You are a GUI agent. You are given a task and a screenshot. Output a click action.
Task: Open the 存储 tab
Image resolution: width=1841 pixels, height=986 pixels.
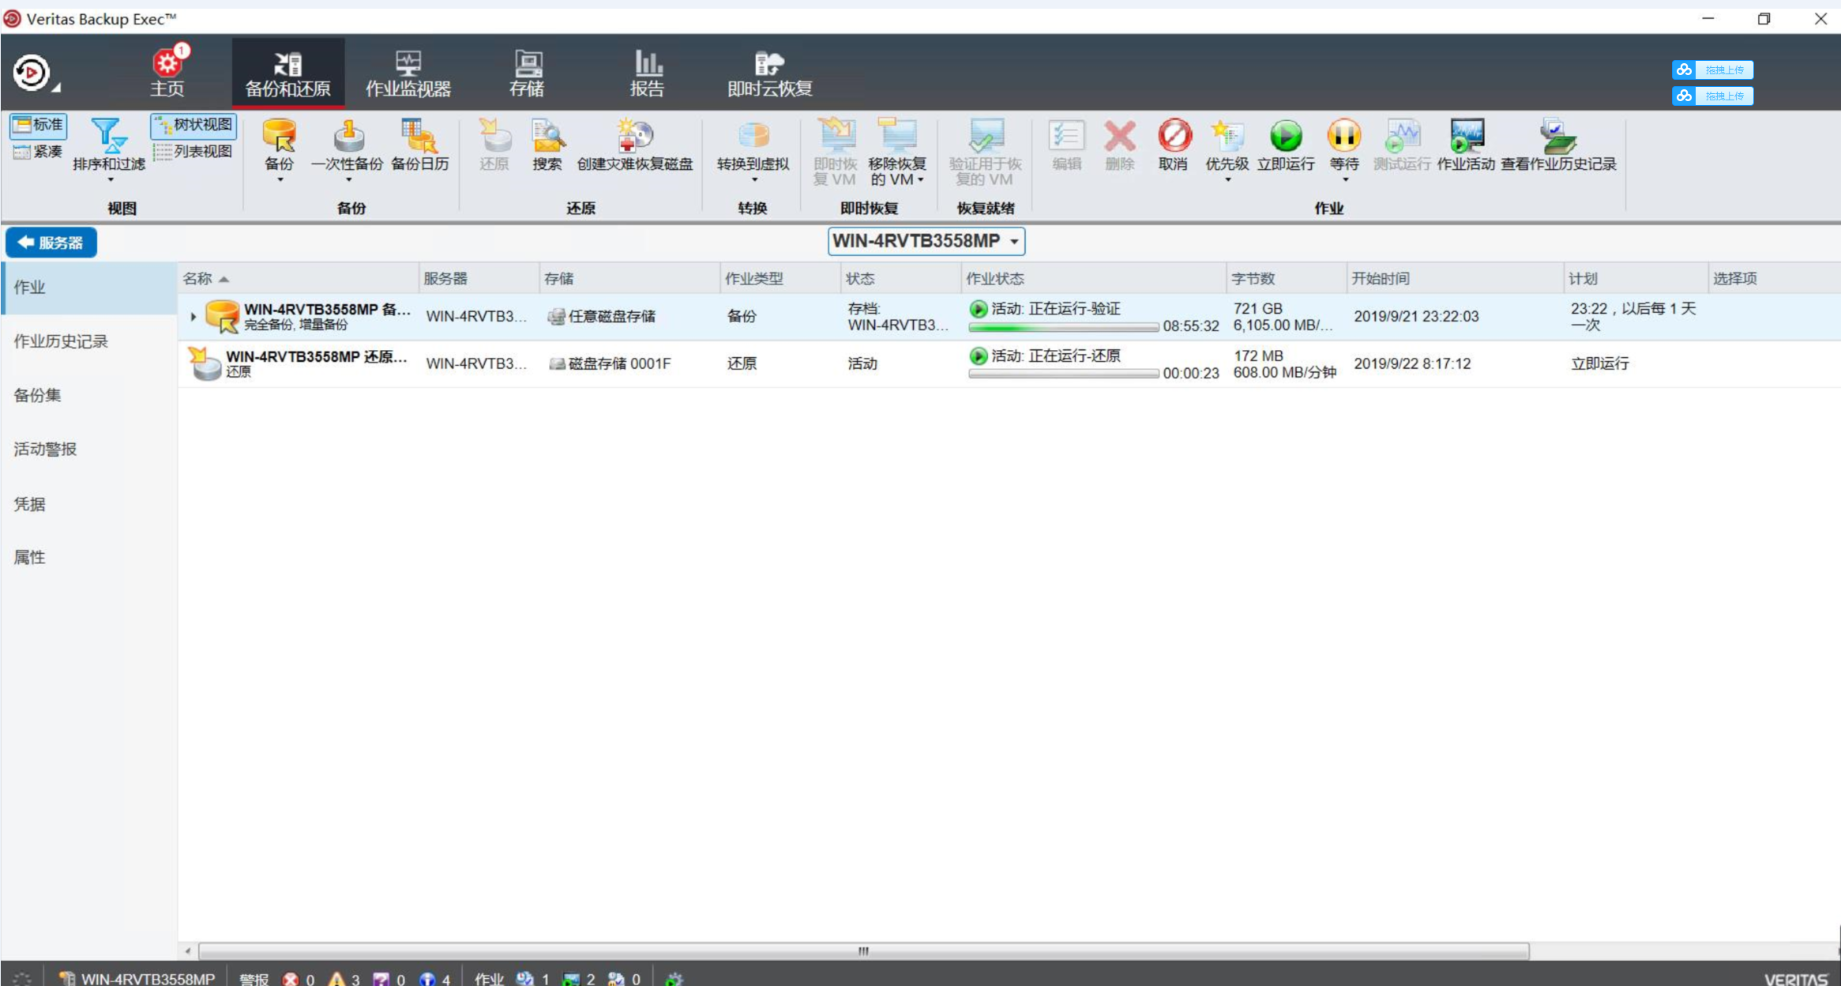pyautogui.click(x=527, y=73)
